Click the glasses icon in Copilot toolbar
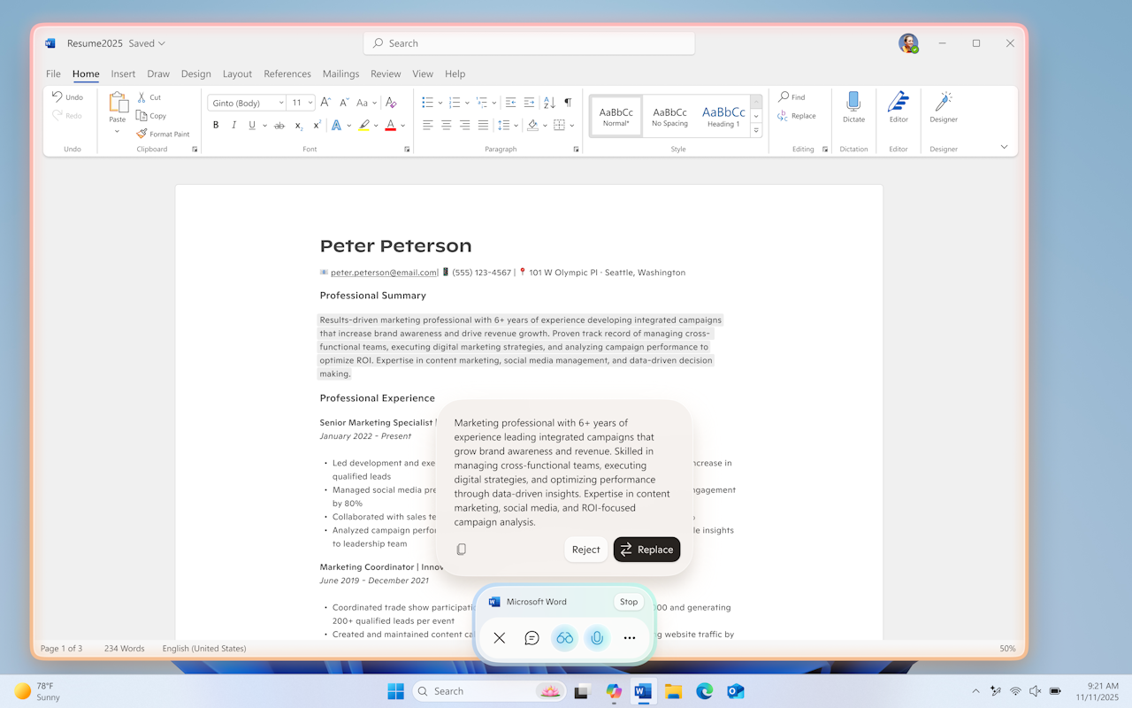This screenshot has width=1132, height=708. [x=564, y=637]
